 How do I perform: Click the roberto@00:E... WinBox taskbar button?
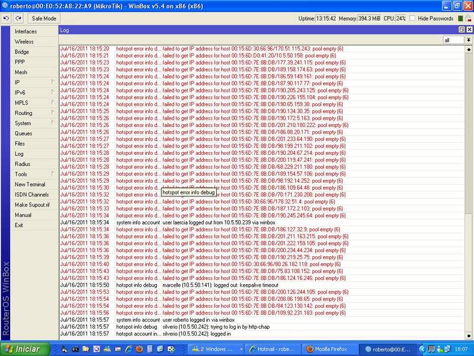(x=388, y=349)
